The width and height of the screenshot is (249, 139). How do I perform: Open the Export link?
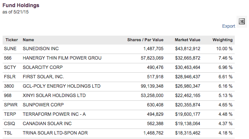(x=228, y=26)
